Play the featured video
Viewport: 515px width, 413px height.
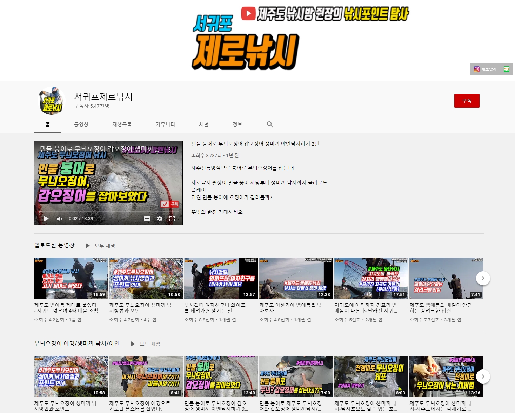46,219
